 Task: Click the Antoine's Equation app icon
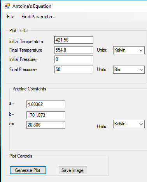[7, 6]
